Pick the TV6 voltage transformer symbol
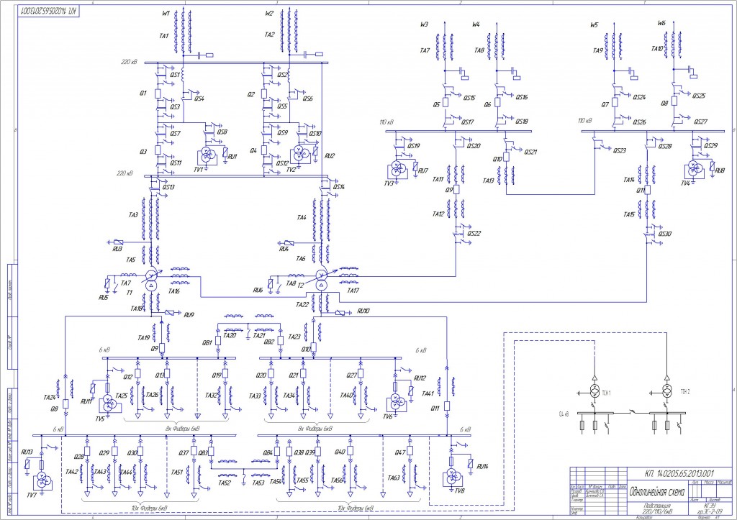Viewport: 737px width, 520px height. [x=395, y=403]
